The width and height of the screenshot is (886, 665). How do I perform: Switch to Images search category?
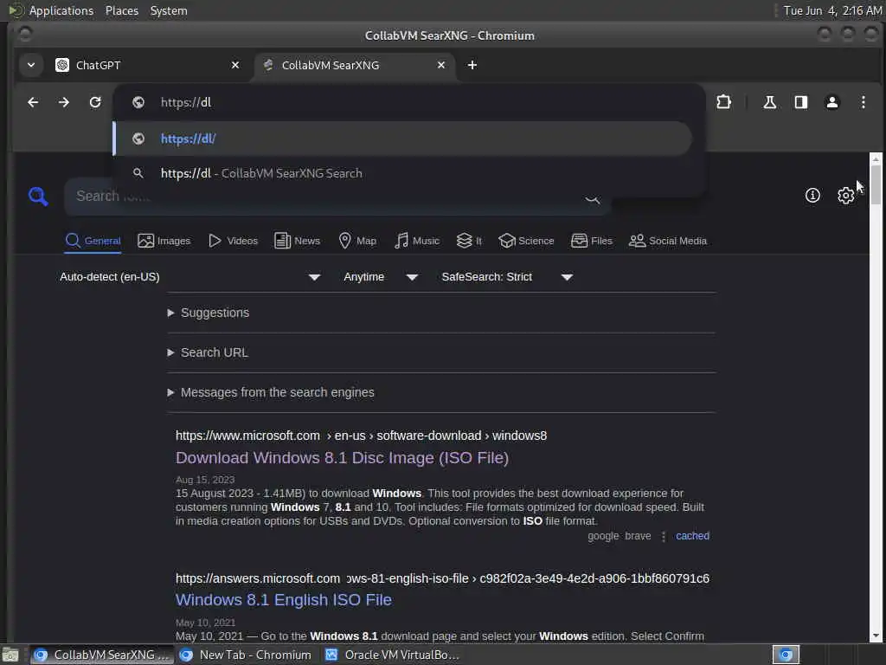[x=164, y=241]
